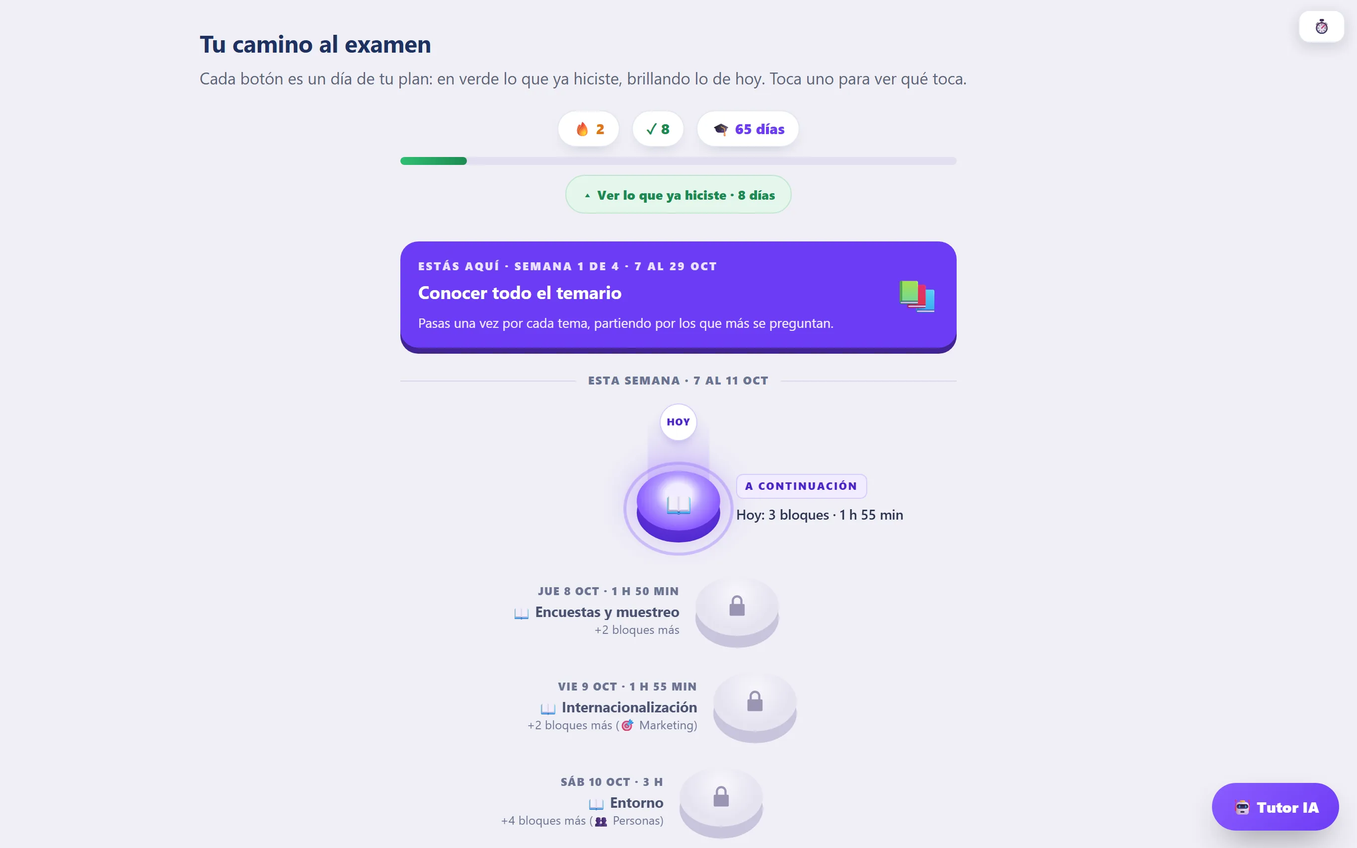Click the graduation cap 65 días badge
Viewport: 1357px width, 848px height.
(x=748, y=129)
